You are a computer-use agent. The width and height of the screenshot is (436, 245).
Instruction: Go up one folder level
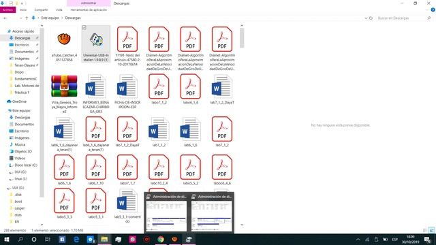27,18
